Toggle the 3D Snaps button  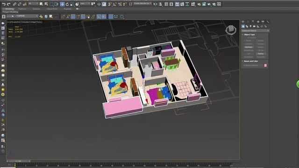(110, 4)
